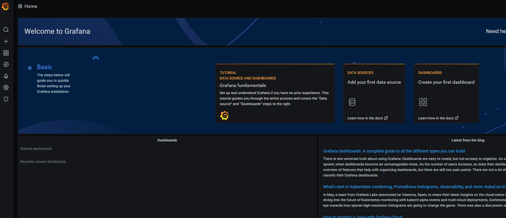This screenshot has width=506, height=218.
Task: Open the Server Admin shield icon
Action: point(6,99)
